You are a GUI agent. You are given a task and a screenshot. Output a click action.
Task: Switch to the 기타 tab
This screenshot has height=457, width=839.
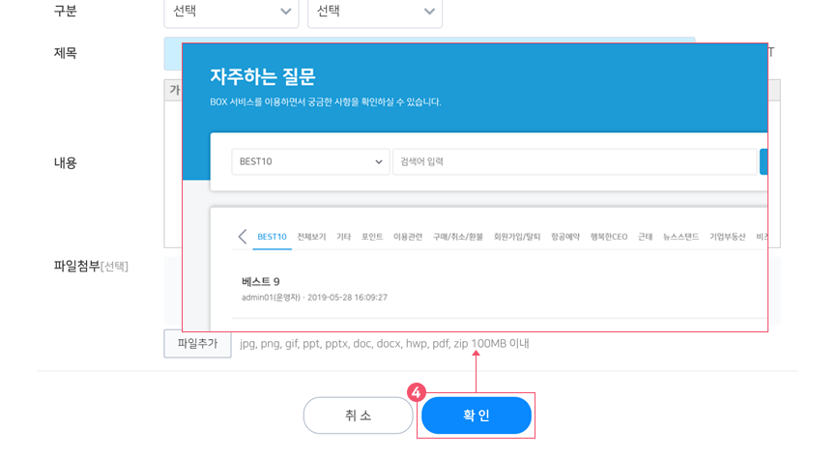[x=343, y=237]
